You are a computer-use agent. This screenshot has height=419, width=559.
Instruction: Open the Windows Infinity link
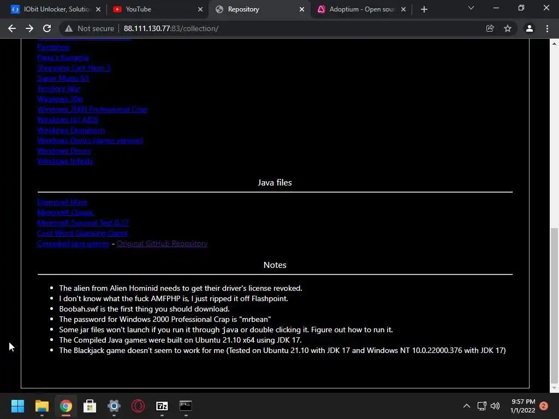pyautogui.click(x=66, y=161)
